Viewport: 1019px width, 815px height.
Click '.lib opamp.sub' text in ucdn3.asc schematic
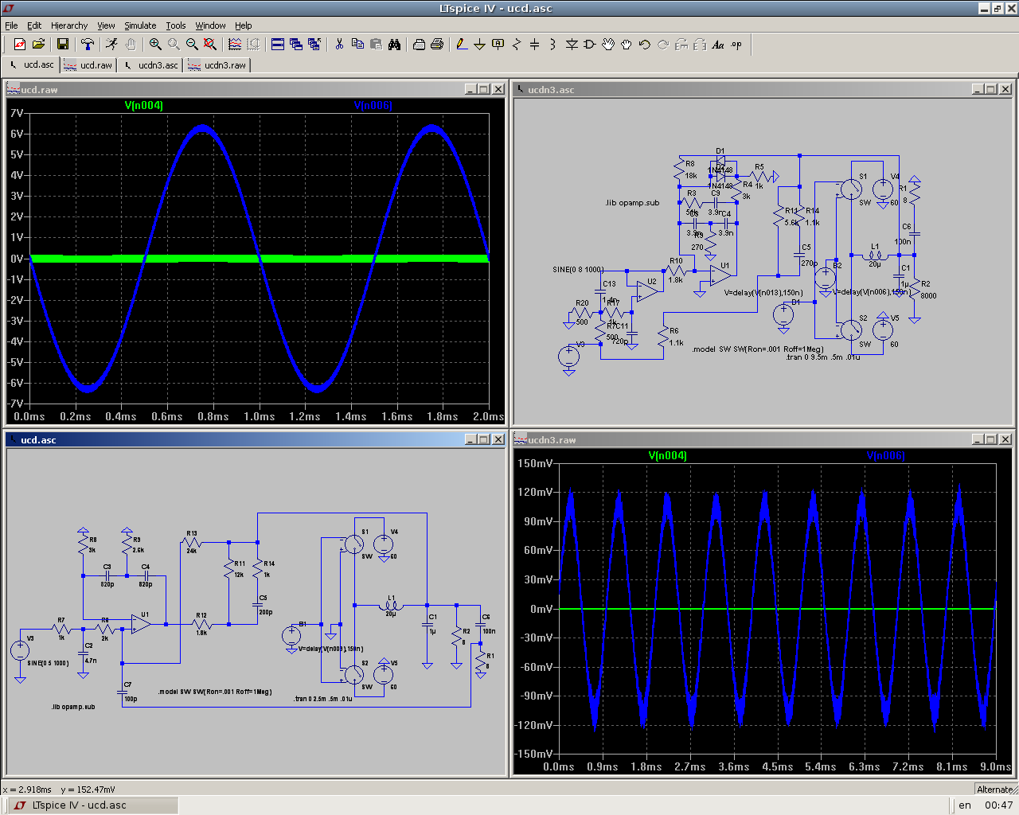click(x=632, y=203)
